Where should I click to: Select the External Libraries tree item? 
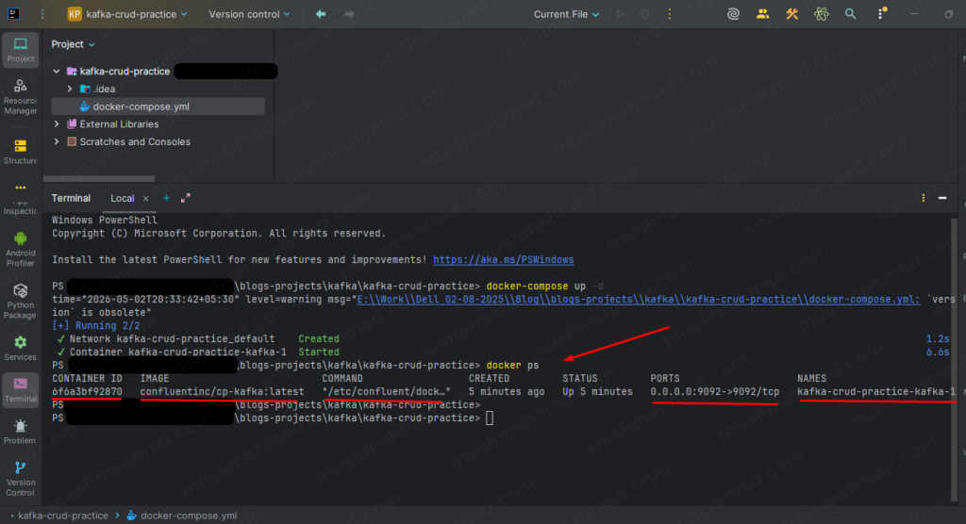pos(119,124)
